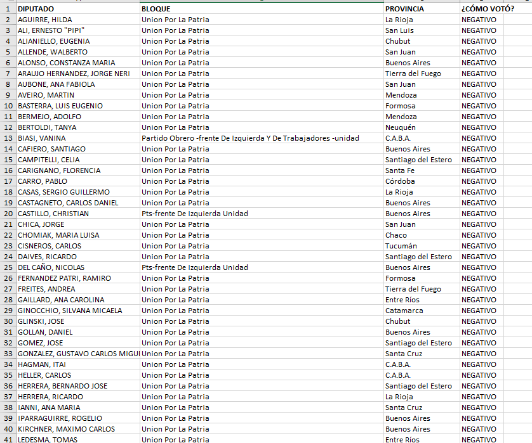The height and width of the screenshot is (443, 532).
Task: Select cell IPARRAGUIRRE, ROGELIO
Action: pos(78,418)
